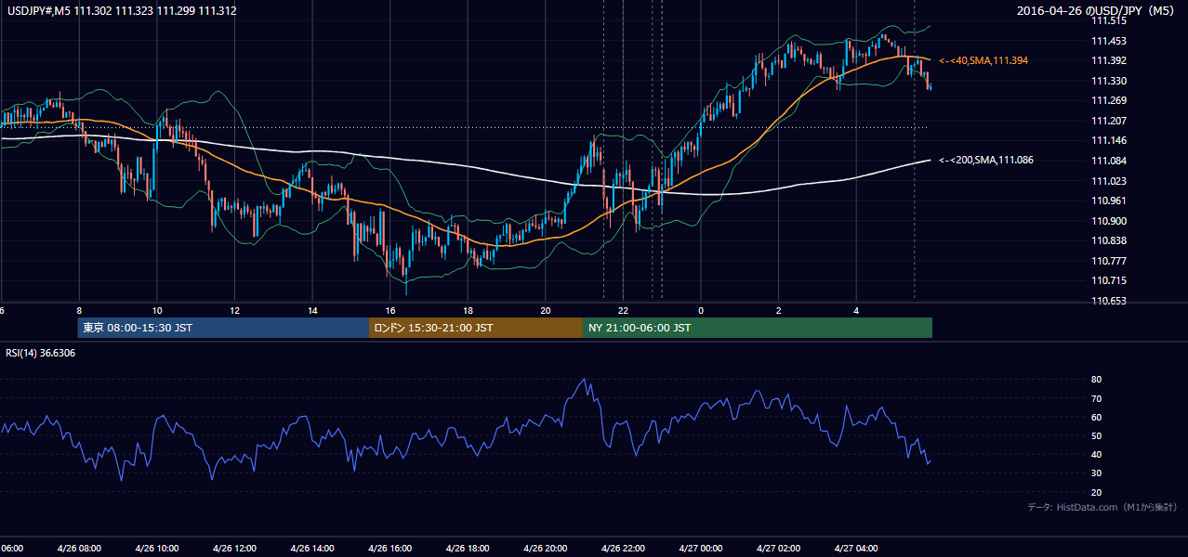Click the 4/26 10:00 time axis label
The height and width of the screenshot is (557, 1188).
point(155,548)
